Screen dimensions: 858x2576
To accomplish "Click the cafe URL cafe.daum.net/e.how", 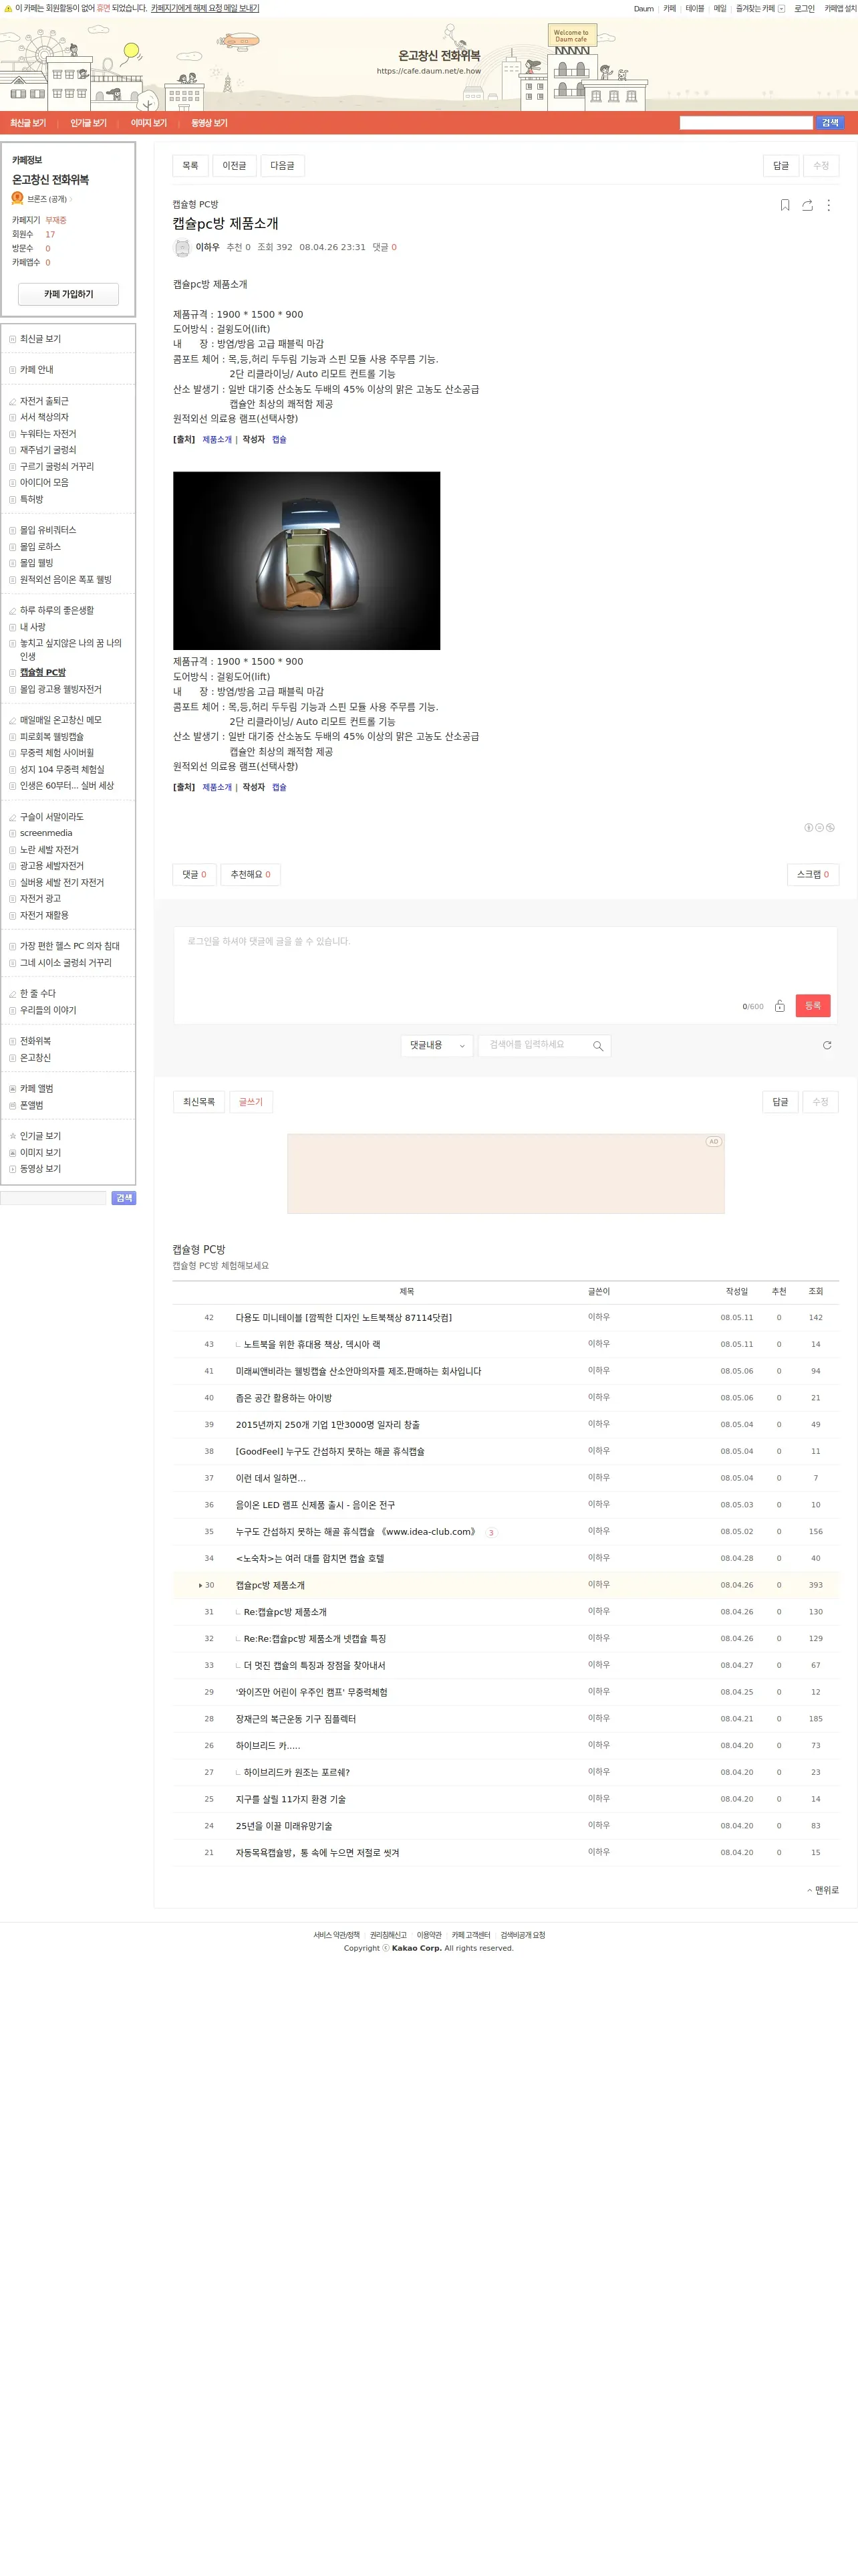I will click(428, 71).
